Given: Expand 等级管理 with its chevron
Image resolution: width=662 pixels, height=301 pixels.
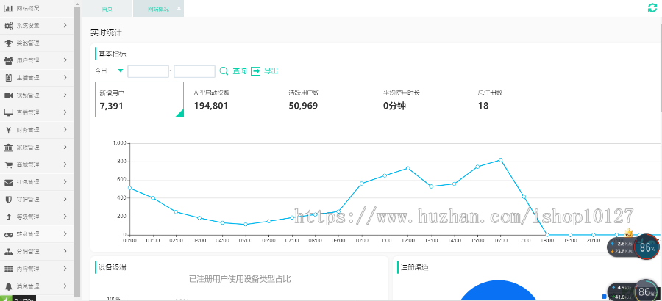Looking at the screenshot, I should pos(65,217).
